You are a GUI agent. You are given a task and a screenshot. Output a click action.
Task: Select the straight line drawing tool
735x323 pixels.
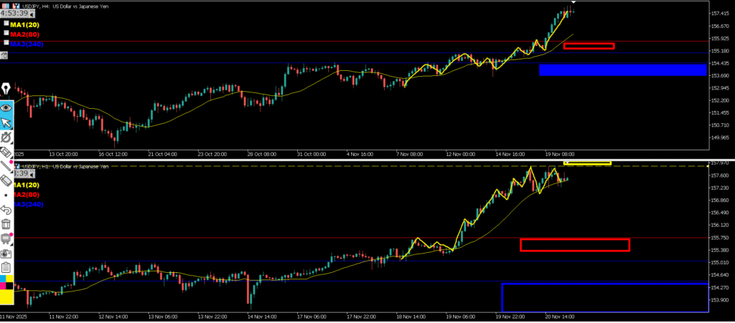coord(6,165)
